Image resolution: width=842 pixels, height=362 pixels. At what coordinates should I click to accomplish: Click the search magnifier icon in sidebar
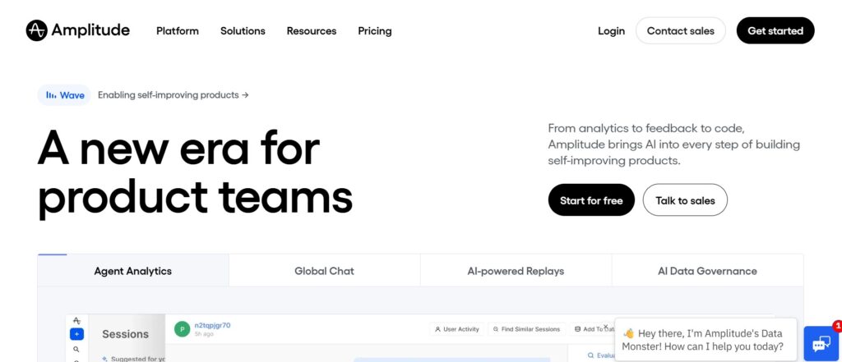pyautogui.click(x=76, y=349)
